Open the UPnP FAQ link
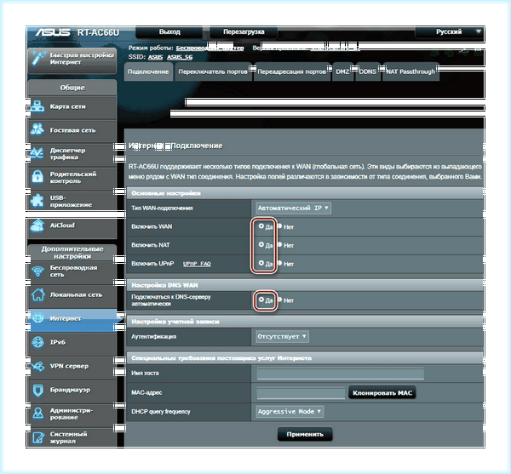The width and height of the screenshot is (511, 474). 197,264
